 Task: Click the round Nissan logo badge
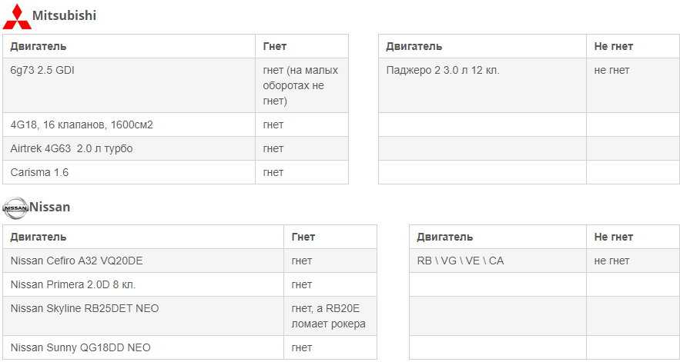click(x=15, y=208)
